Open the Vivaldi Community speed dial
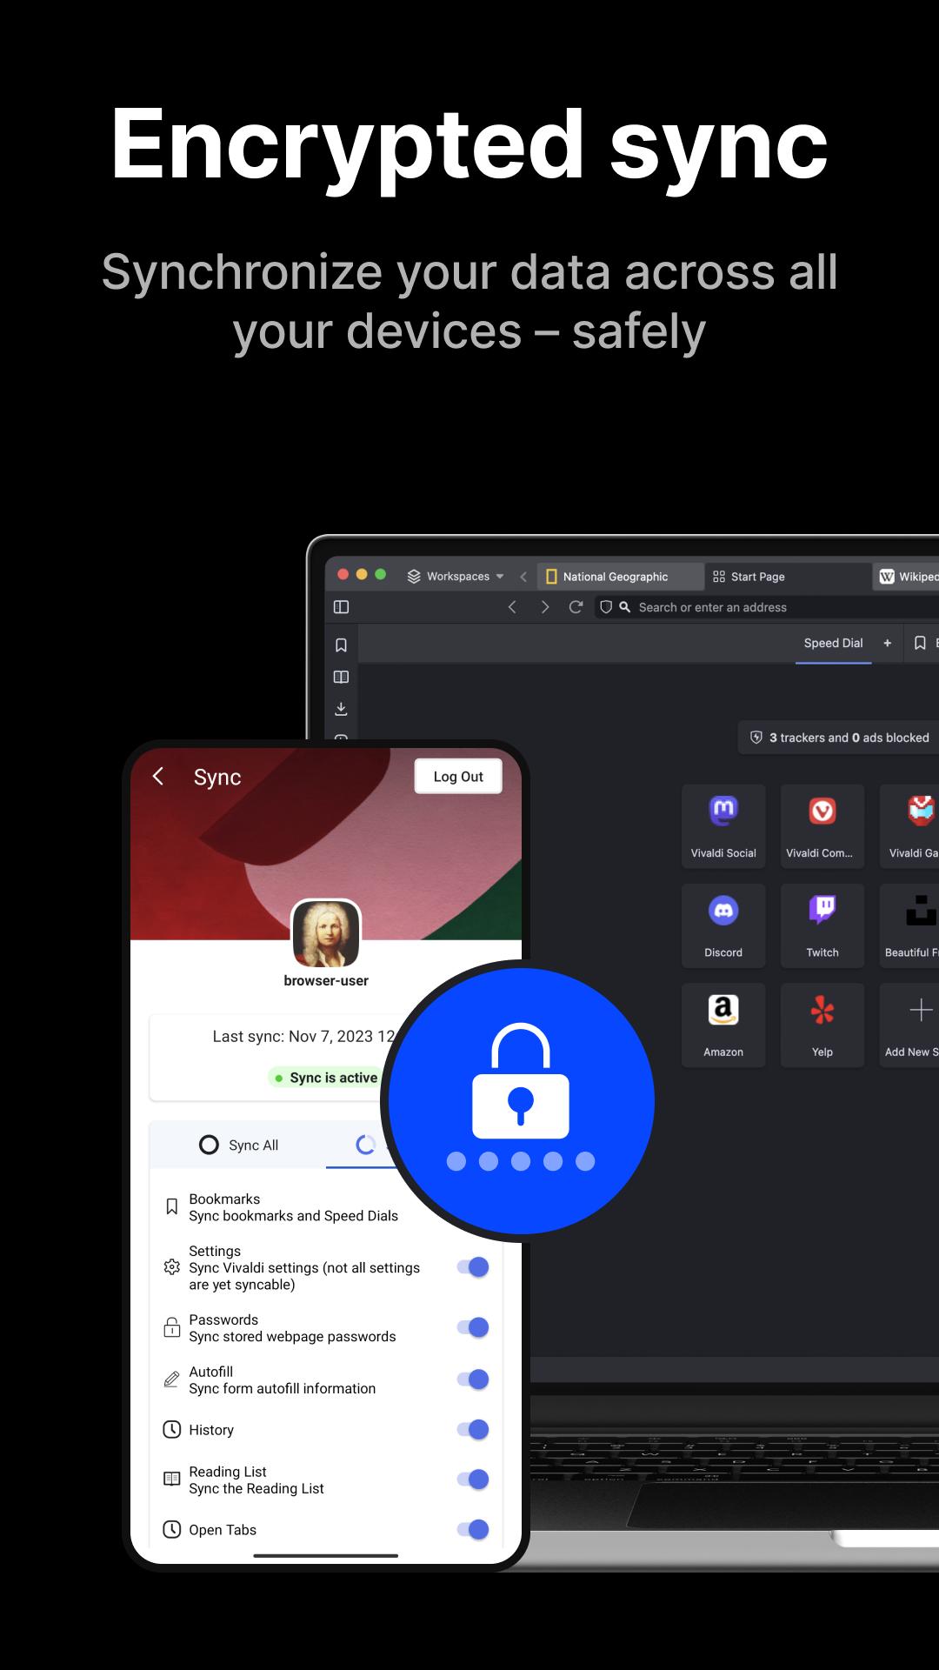The height and width of the screenshot is (1670, 939). click(x=822, y=826)
